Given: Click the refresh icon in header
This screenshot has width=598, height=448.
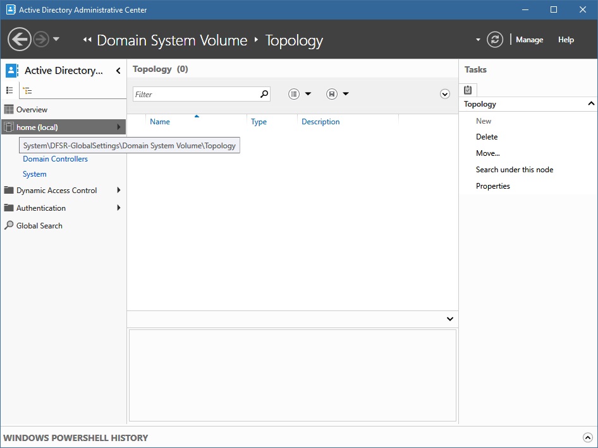Looking at the screenshot, I should click(495, 40).
